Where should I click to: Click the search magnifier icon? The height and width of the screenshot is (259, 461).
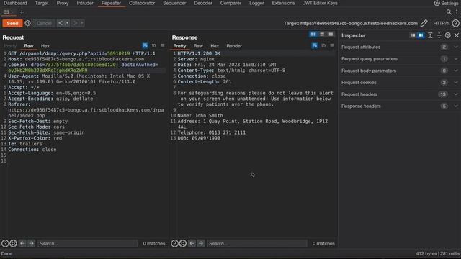pos(449,12)
